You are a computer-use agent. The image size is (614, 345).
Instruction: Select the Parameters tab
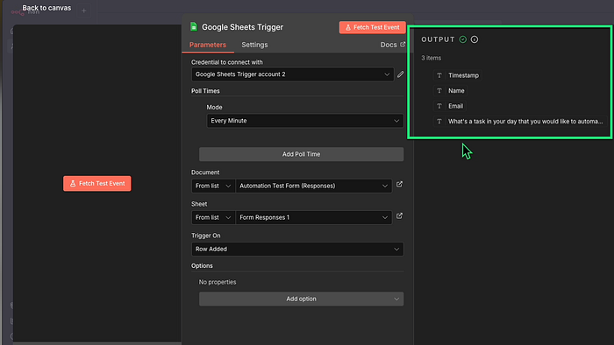click(x=208, y=45)
